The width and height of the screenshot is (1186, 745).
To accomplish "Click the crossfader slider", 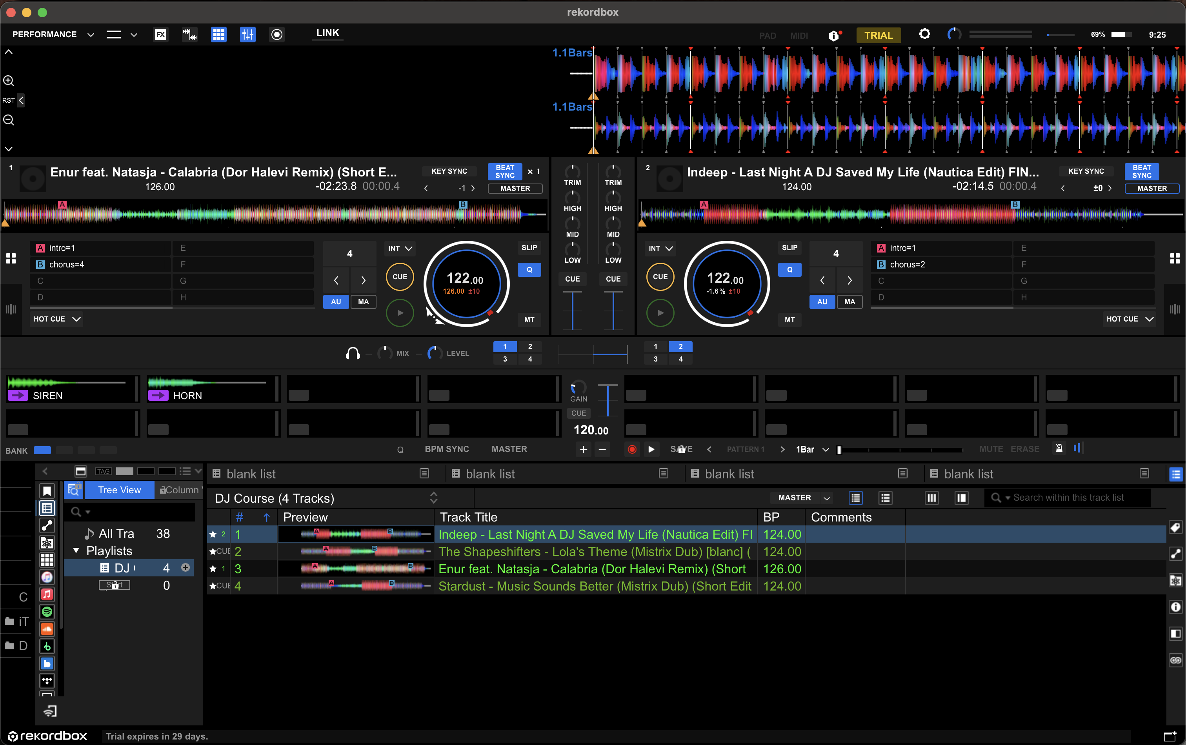I will coord(593,354).
